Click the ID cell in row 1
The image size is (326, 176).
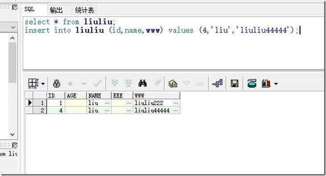pos(56,103)
